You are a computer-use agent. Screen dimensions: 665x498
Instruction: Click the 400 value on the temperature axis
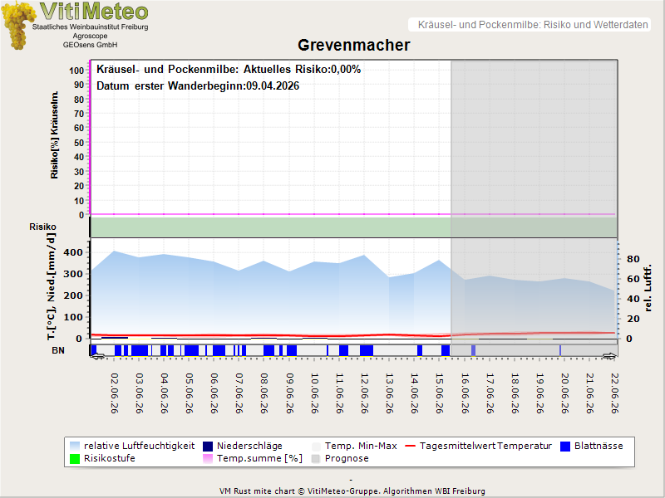(73, 252)
